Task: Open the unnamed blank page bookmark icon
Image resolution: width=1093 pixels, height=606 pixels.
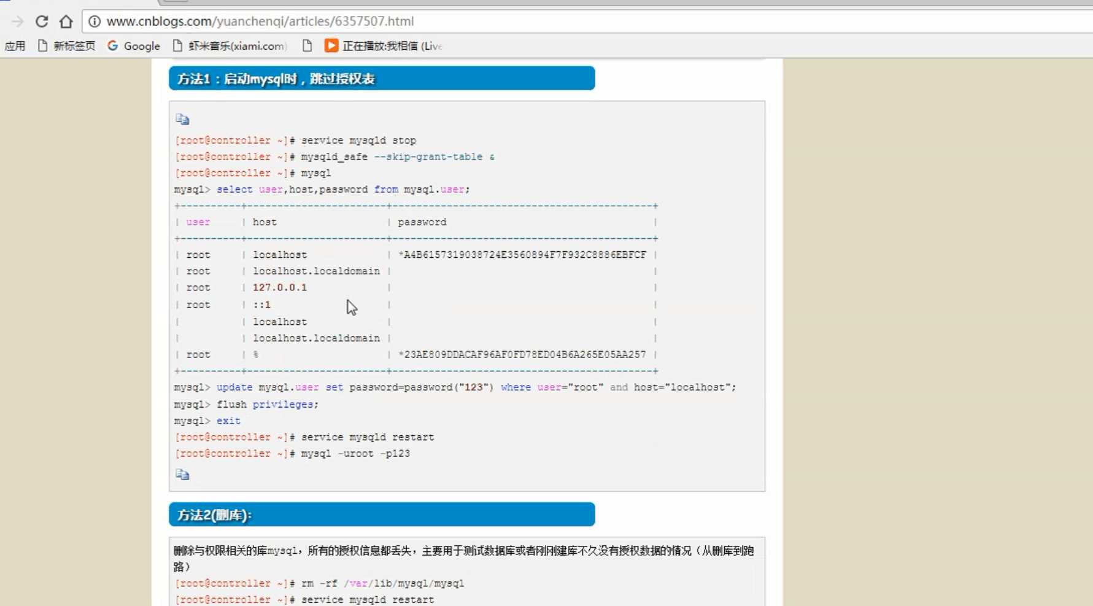Action: click(307, 46)
